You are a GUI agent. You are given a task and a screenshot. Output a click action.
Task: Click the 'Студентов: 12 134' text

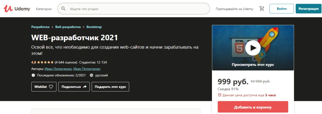93,62
